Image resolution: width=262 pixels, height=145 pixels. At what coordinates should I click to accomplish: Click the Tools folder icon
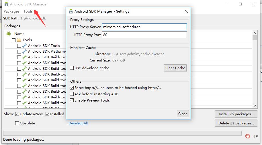19,40
